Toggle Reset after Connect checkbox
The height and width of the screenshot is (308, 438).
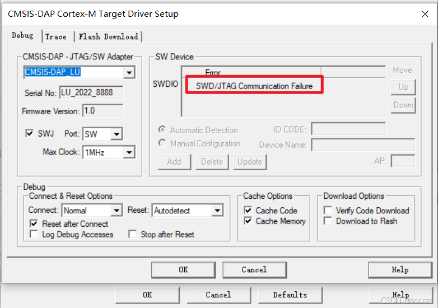[x=34, y=223]
